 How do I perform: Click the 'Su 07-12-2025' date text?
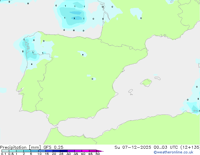(x=133, y=147)
